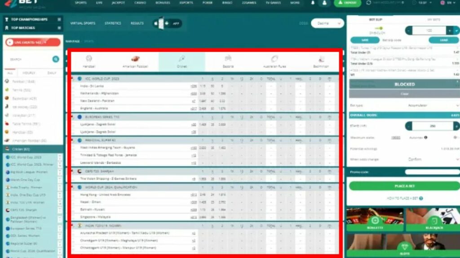The width and height of the screenshot is (460, 258).
Task: Open the Live Events red button
Action: click(33, 43)
